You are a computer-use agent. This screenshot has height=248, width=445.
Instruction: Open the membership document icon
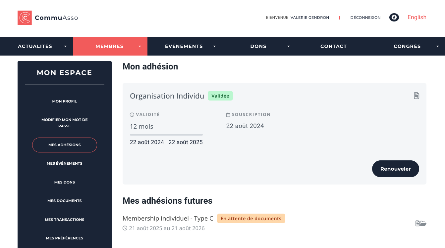coord(417,96)
